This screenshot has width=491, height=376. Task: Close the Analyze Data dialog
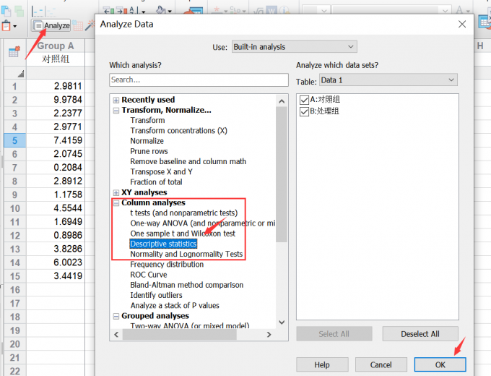462,25
